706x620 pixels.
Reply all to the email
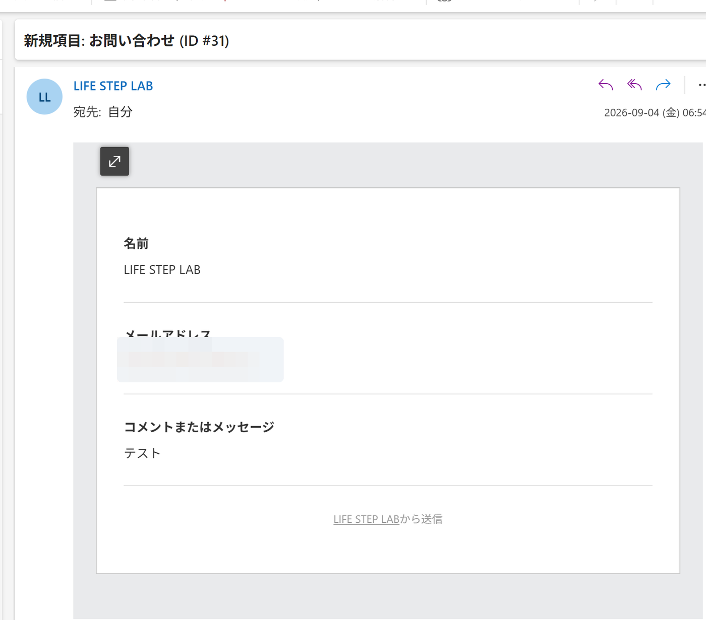634,85
